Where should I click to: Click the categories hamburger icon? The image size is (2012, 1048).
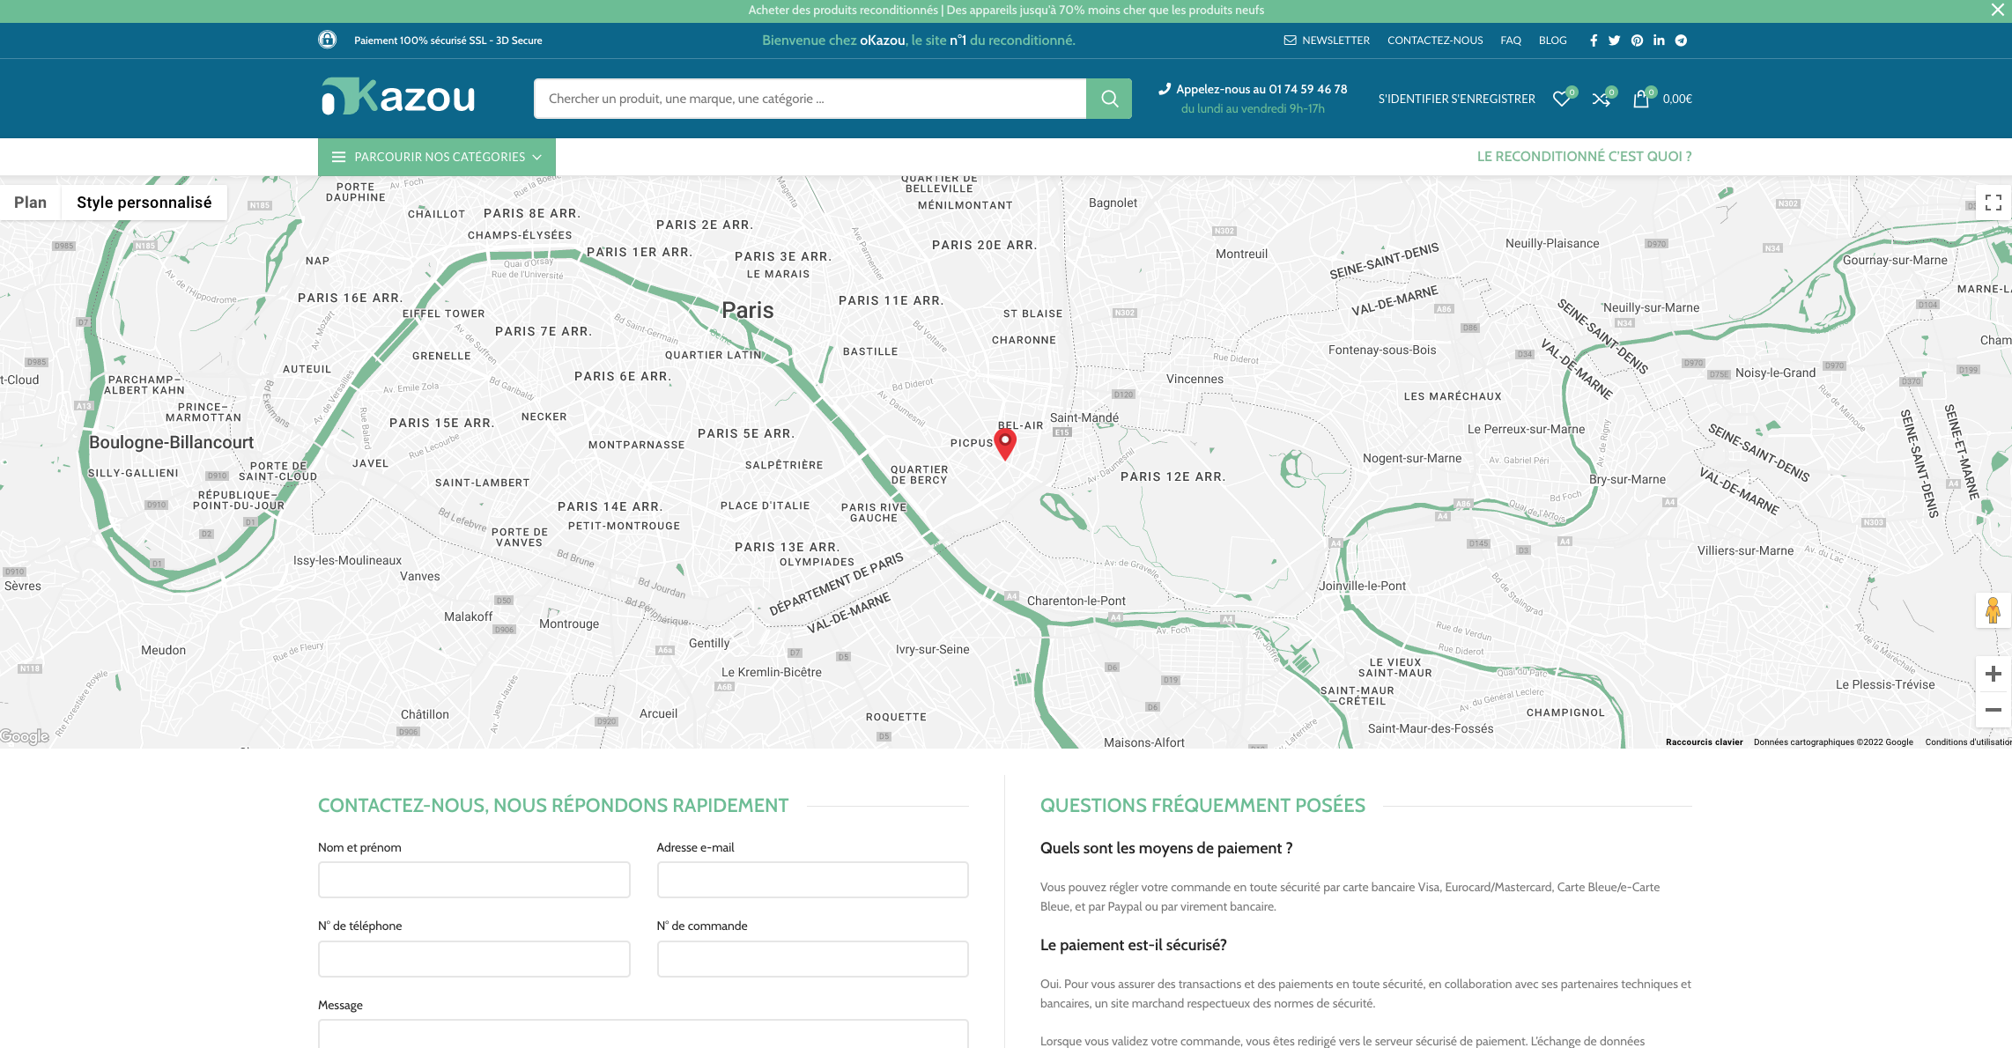click(338, 157)
